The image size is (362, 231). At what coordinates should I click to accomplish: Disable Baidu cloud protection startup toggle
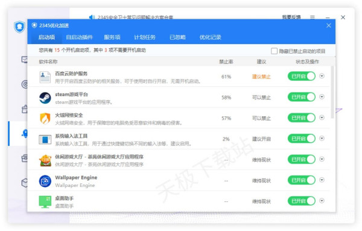tap(302, 76)
